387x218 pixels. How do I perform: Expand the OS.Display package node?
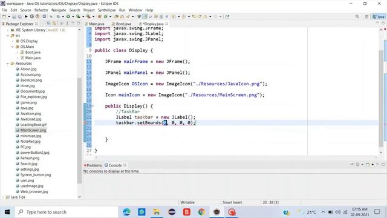[x=13, y=41]
